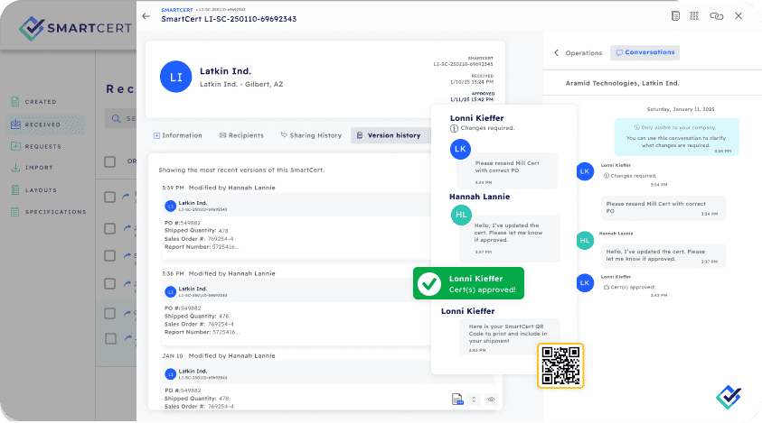Screen dimensions: 762x423
Task: Click the up/down stepper on bottom version card
Action: [x=473, y=399]
